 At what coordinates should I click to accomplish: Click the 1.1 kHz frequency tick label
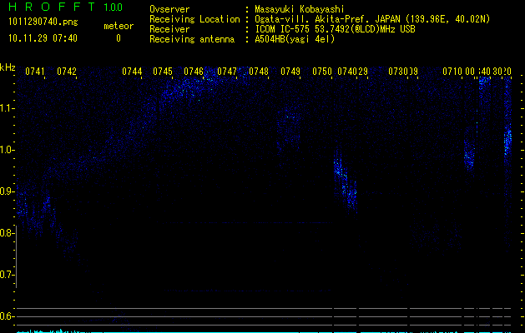click(x=7, y=108)
